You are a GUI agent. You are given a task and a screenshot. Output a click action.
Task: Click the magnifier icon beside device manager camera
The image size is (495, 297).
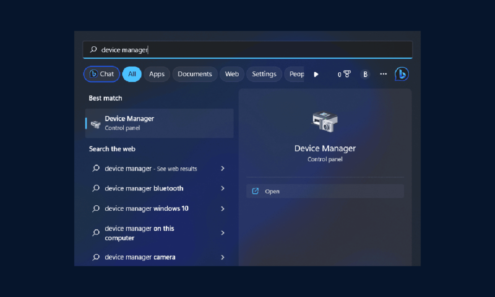[x=95, y=257]
